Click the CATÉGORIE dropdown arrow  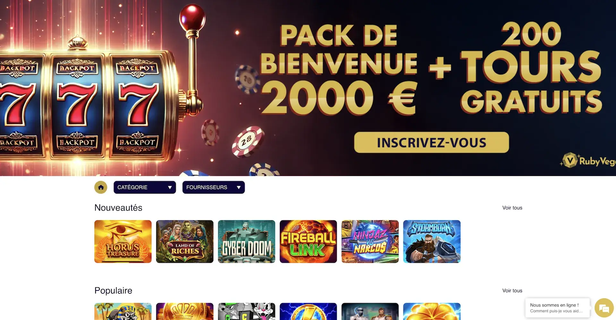pyautogui.click(x=170, y=188)
